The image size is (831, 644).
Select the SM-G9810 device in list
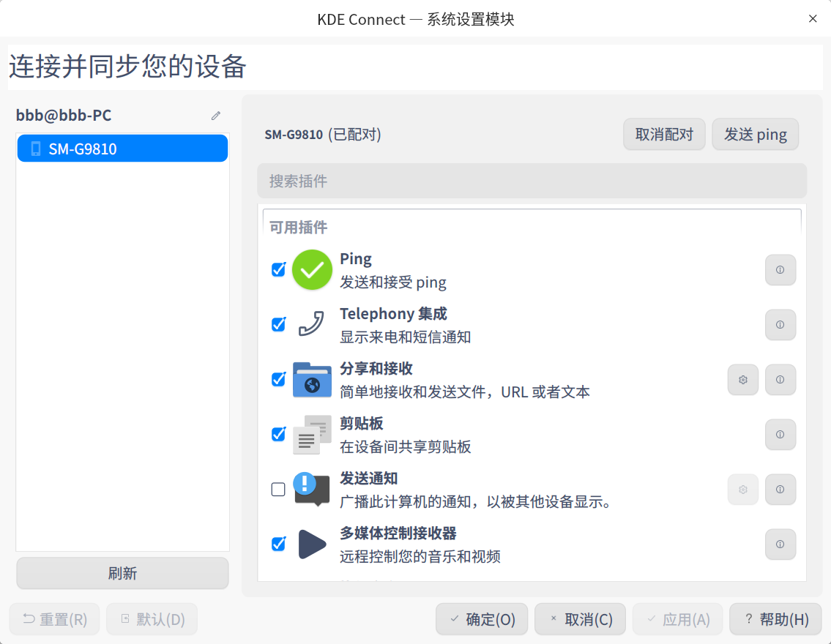(x=122, y=149)
